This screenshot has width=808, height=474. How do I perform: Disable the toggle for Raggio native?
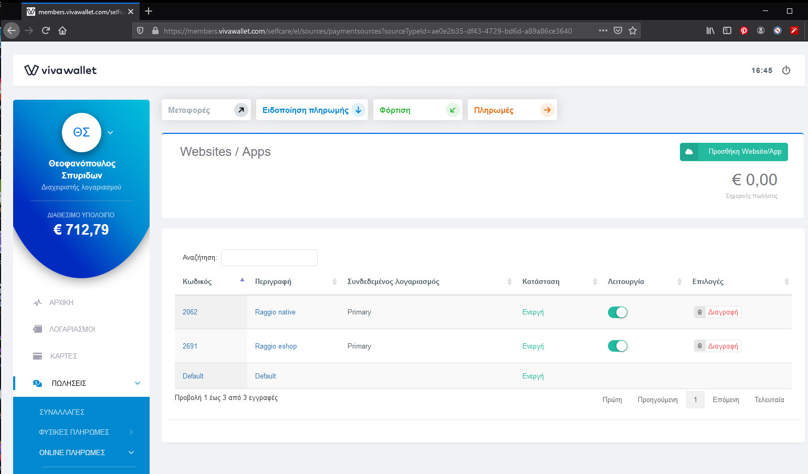(x=617, y=312)
